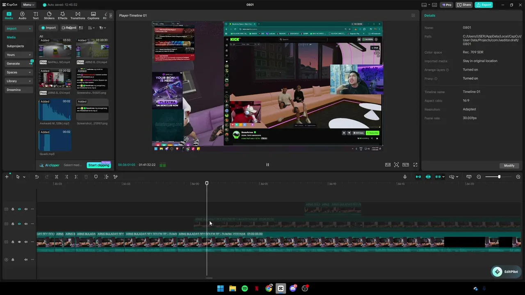Open the player panel menu icon

(413, 16)
